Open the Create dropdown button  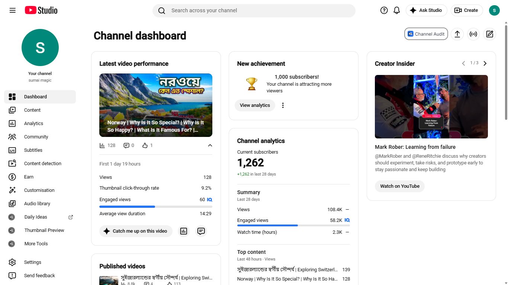click(467, 10)
